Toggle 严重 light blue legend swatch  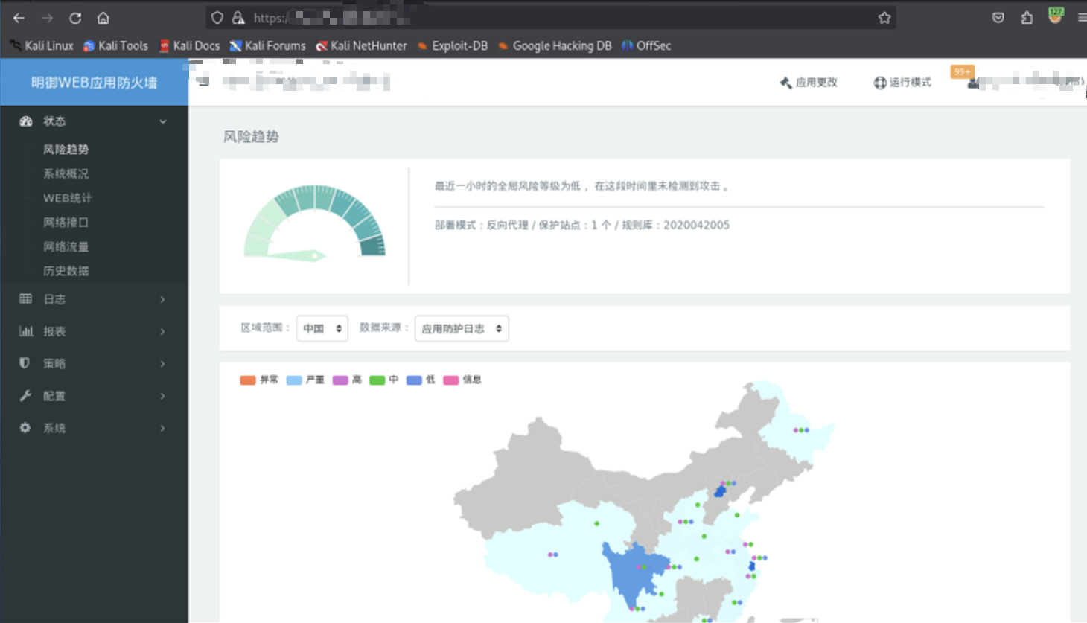[x=294, y=380]
